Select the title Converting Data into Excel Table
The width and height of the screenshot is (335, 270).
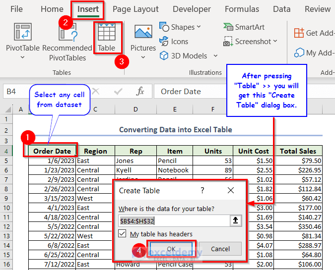pos(175,130)
